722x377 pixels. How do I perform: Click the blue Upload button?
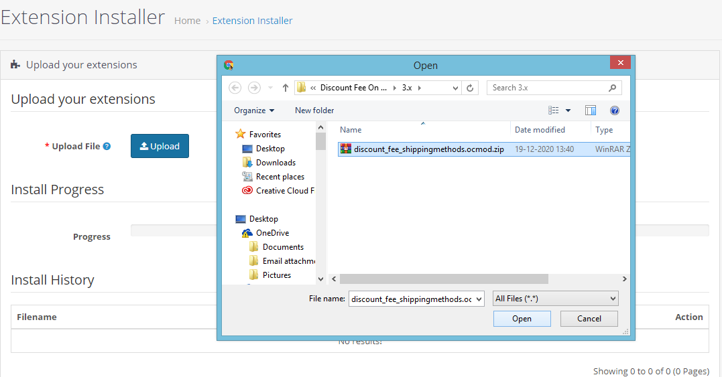[160, 146]
